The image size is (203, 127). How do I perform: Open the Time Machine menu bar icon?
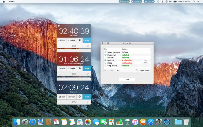pos(158,2)
